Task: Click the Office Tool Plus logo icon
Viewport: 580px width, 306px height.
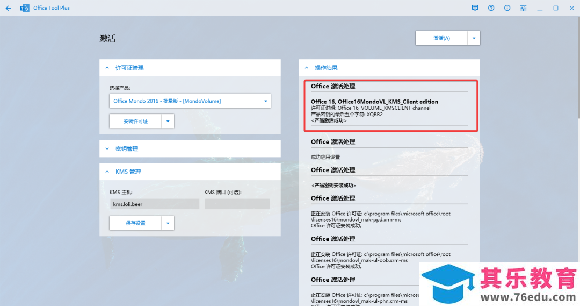Action: pyautogui.click(x=25, y=8)
